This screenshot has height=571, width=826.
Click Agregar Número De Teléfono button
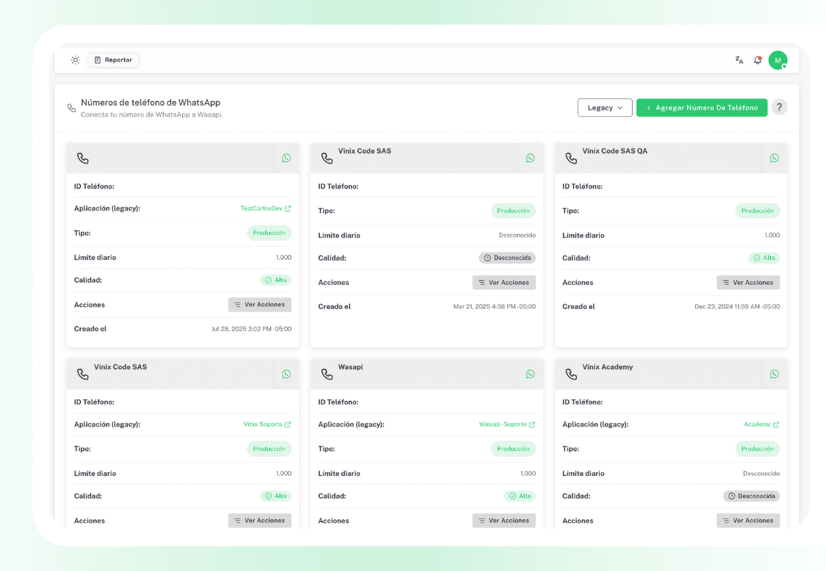coord(701,107)
